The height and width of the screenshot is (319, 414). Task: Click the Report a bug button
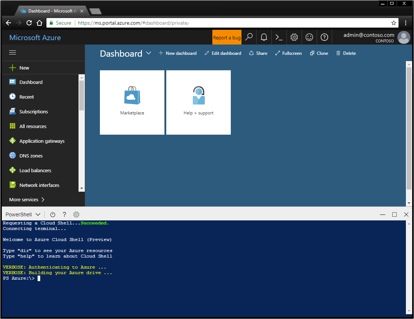click(226, 37)
